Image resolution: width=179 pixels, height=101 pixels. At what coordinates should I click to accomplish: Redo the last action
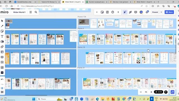point(2,84)
